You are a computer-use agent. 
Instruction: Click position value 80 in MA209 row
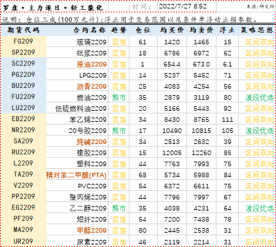click(x=143, y=231)
